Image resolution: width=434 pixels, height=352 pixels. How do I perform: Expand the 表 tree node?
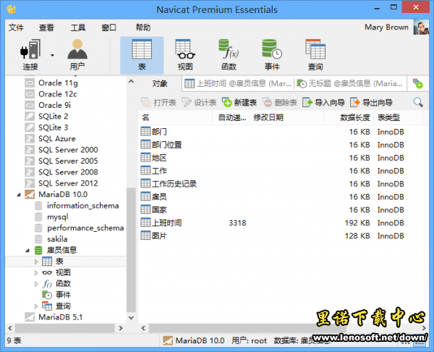(x=36, y=261)
